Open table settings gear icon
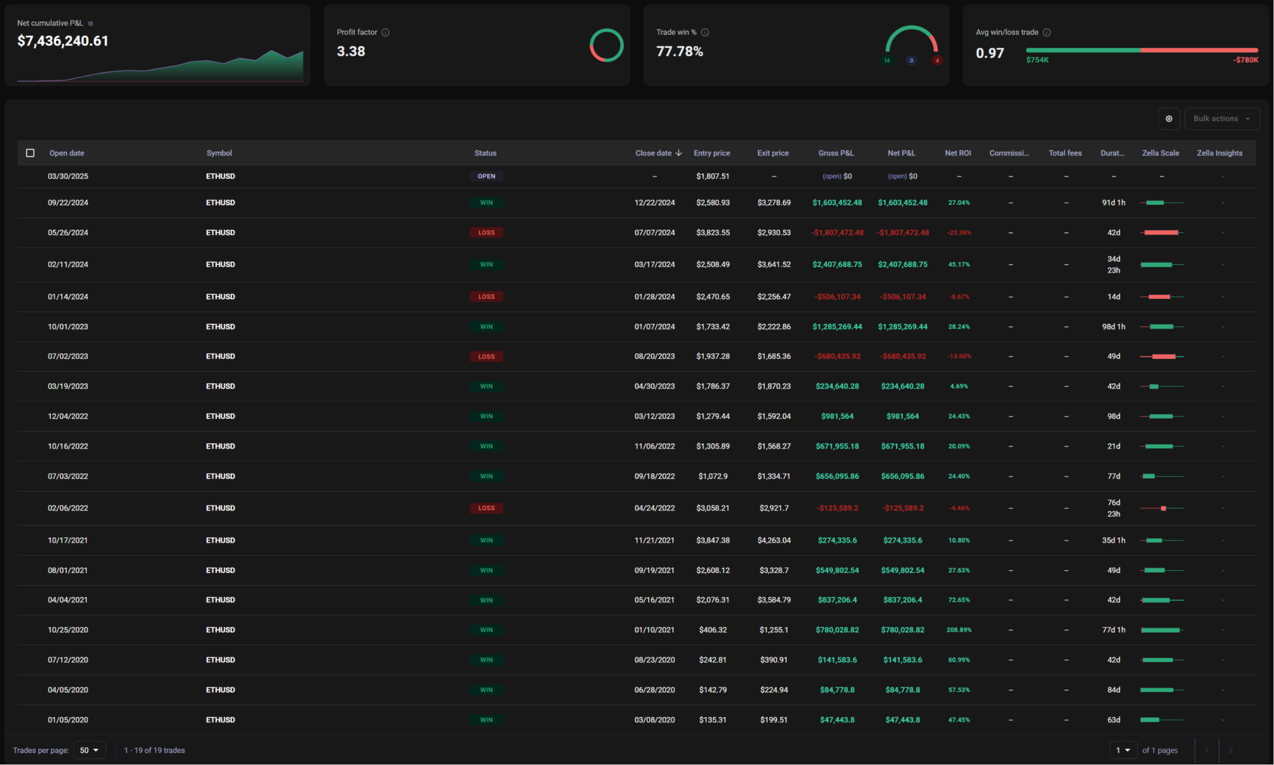 coord(1169,118)
